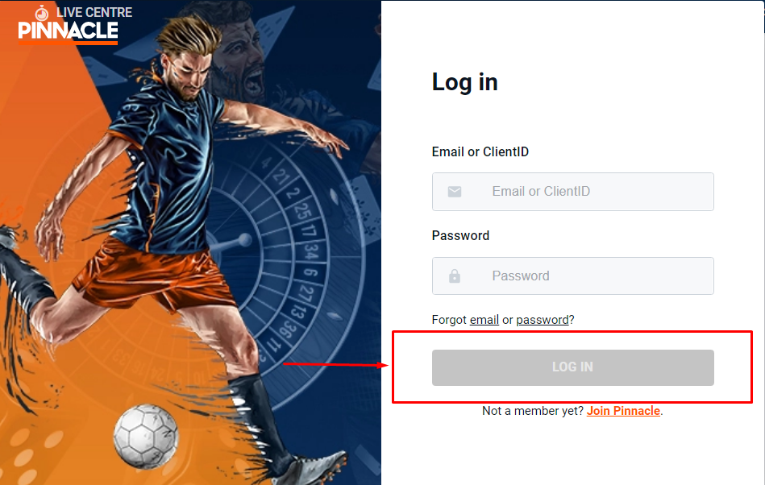Click the Email or ClientID label

(x=480, y=152)
